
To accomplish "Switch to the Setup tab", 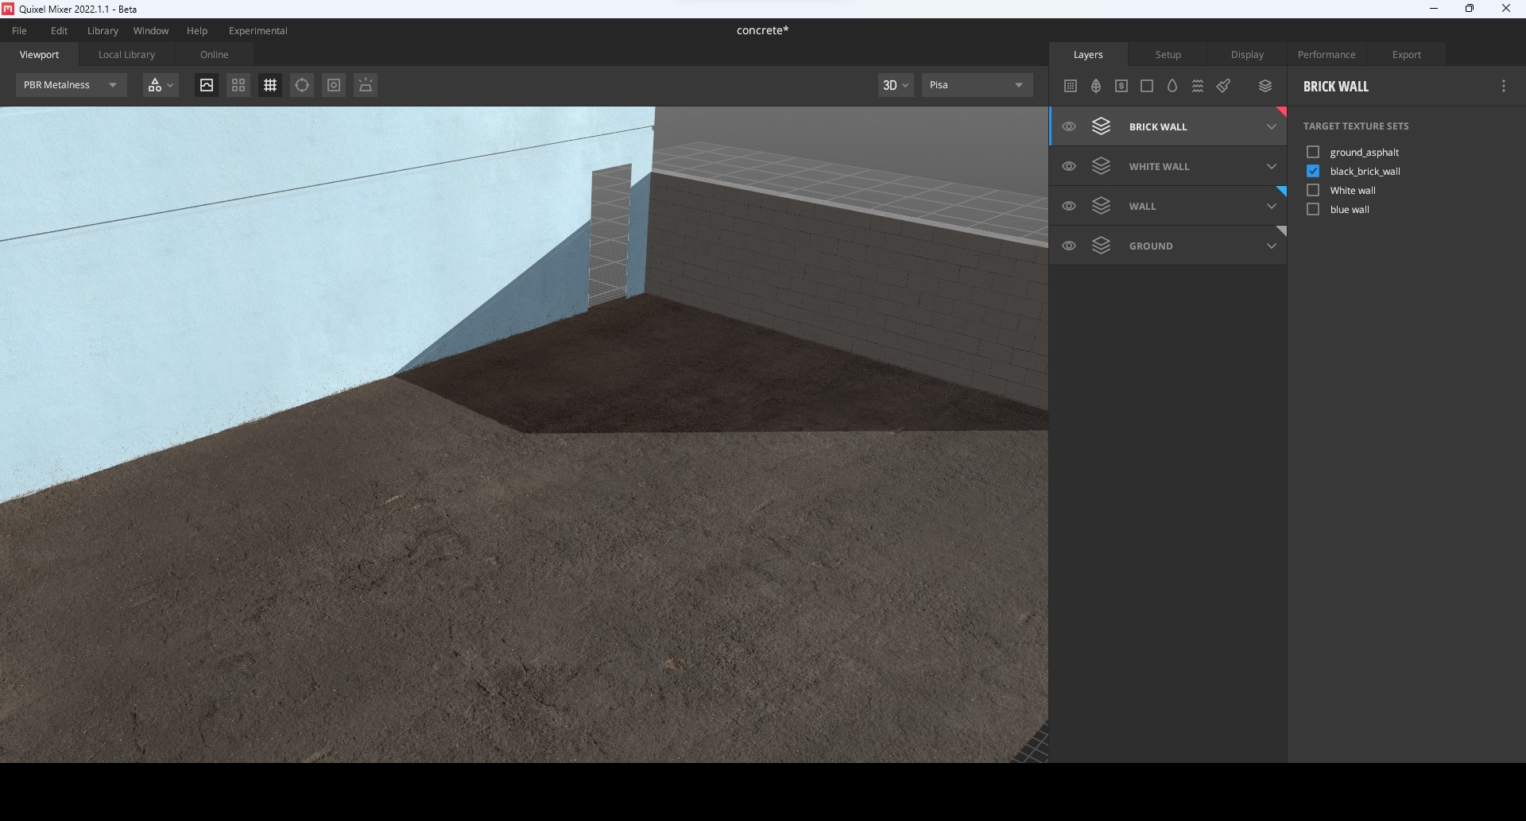I will pyautogui.click(x=1168, y=54).
